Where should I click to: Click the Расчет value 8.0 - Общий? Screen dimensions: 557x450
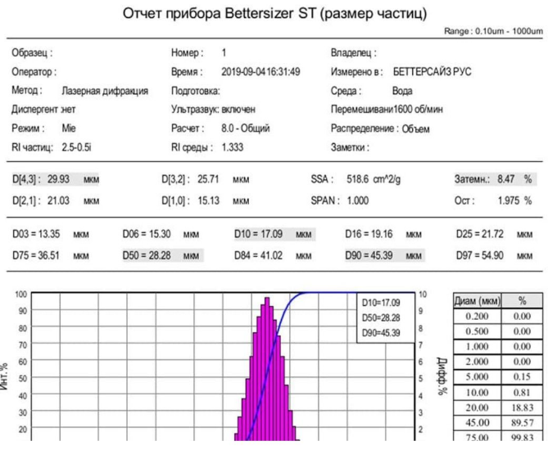[x=245, y=128]
